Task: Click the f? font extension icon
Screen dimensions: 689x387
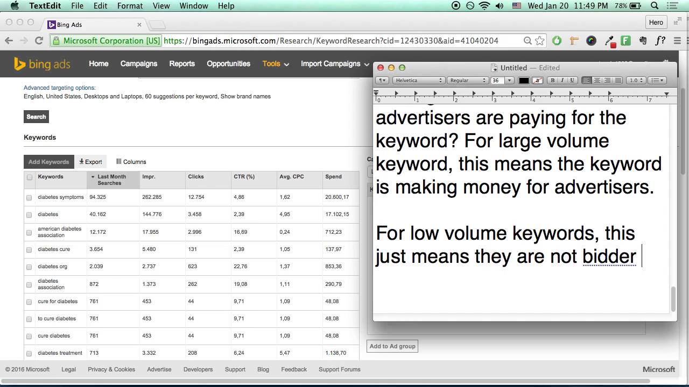Action: 660,40
